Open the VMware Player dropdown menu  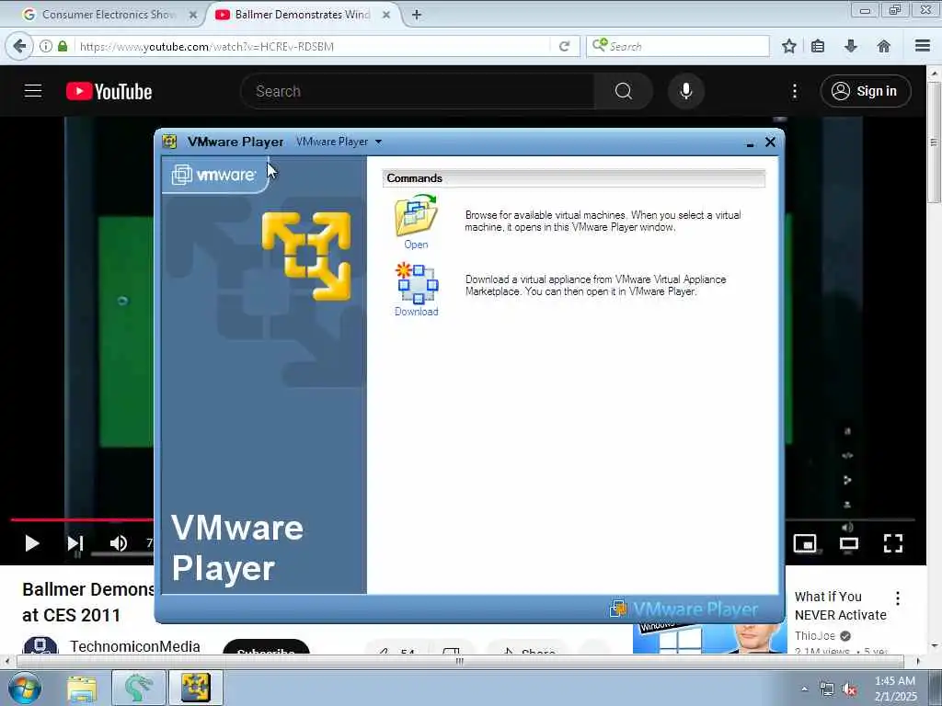[339, 142]
